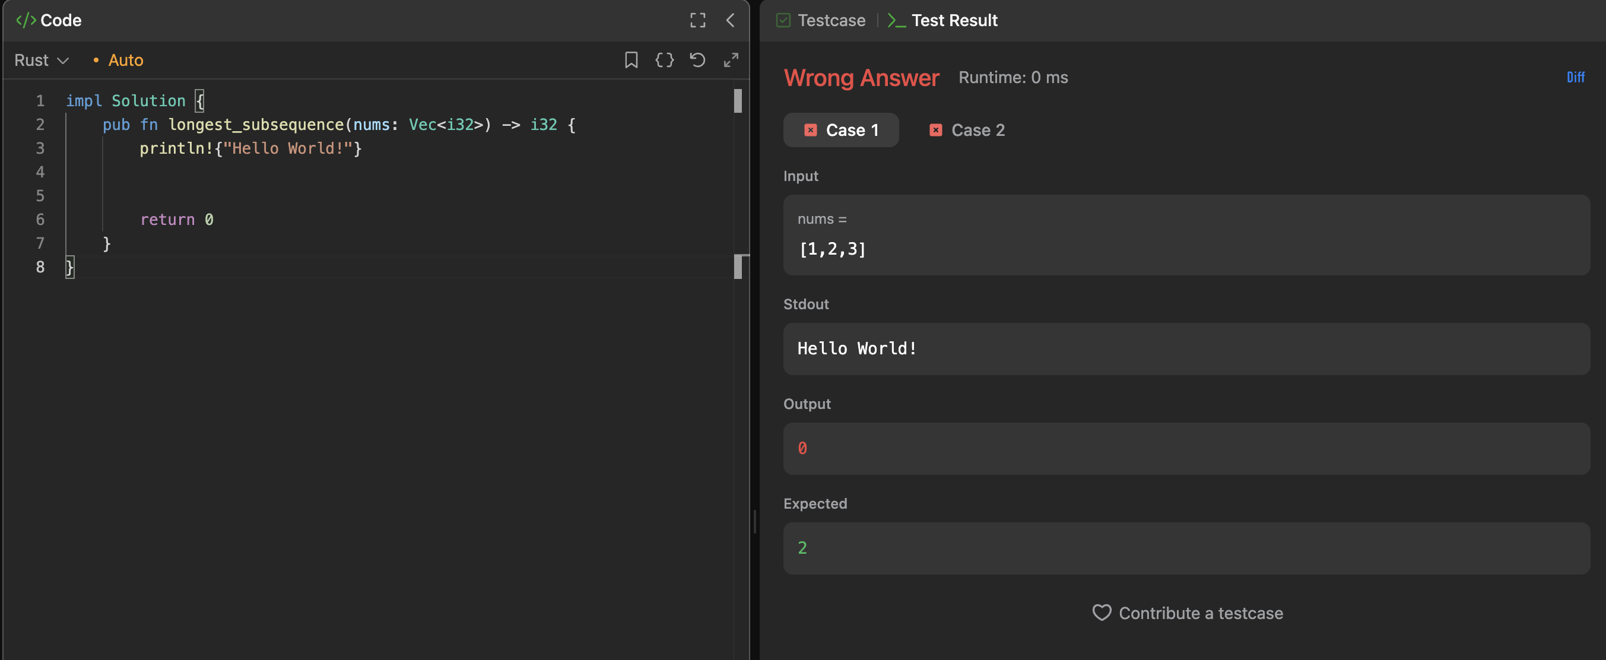Click red X icon on Case 2
Viewport: 1606px width, 660px height.
[x=936, y=130]
